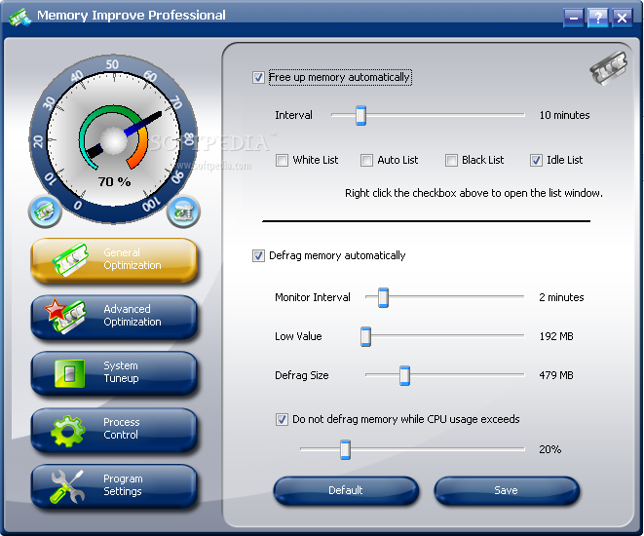
Task: Click the Program Settings tools icon
Action: coord(67,486)
